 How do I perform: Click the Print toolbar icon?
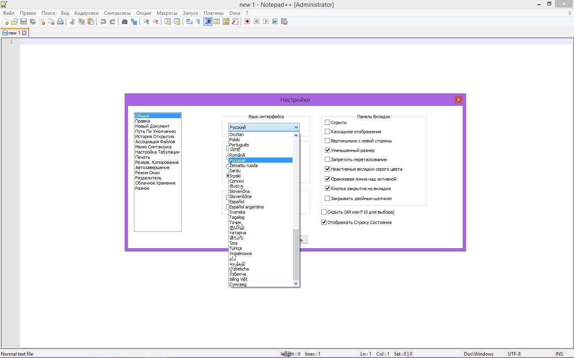coord(60,21)
